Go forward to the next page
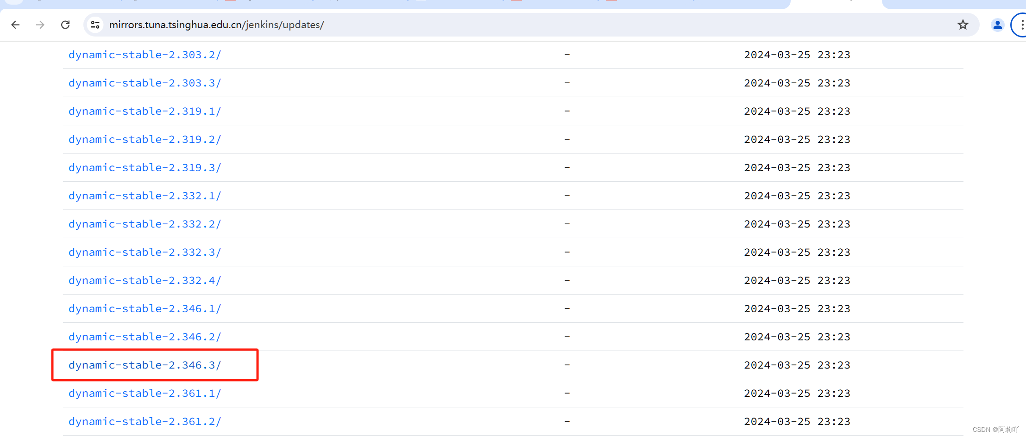Screen dimensions: 1026x437 coord(40,25)
